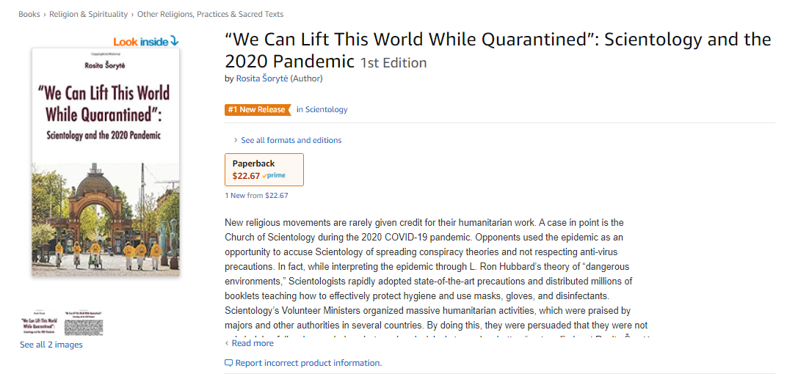This screenshot has height=382, width=787.
Task: Select the second thumbnail showing back text
Action: pos(84,323)
